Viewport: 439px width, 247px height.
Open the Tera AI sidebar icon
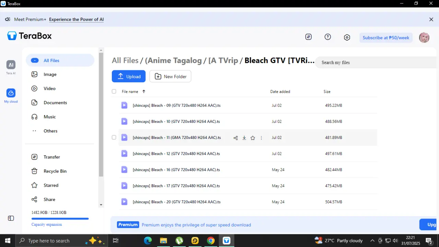(11, 65)
